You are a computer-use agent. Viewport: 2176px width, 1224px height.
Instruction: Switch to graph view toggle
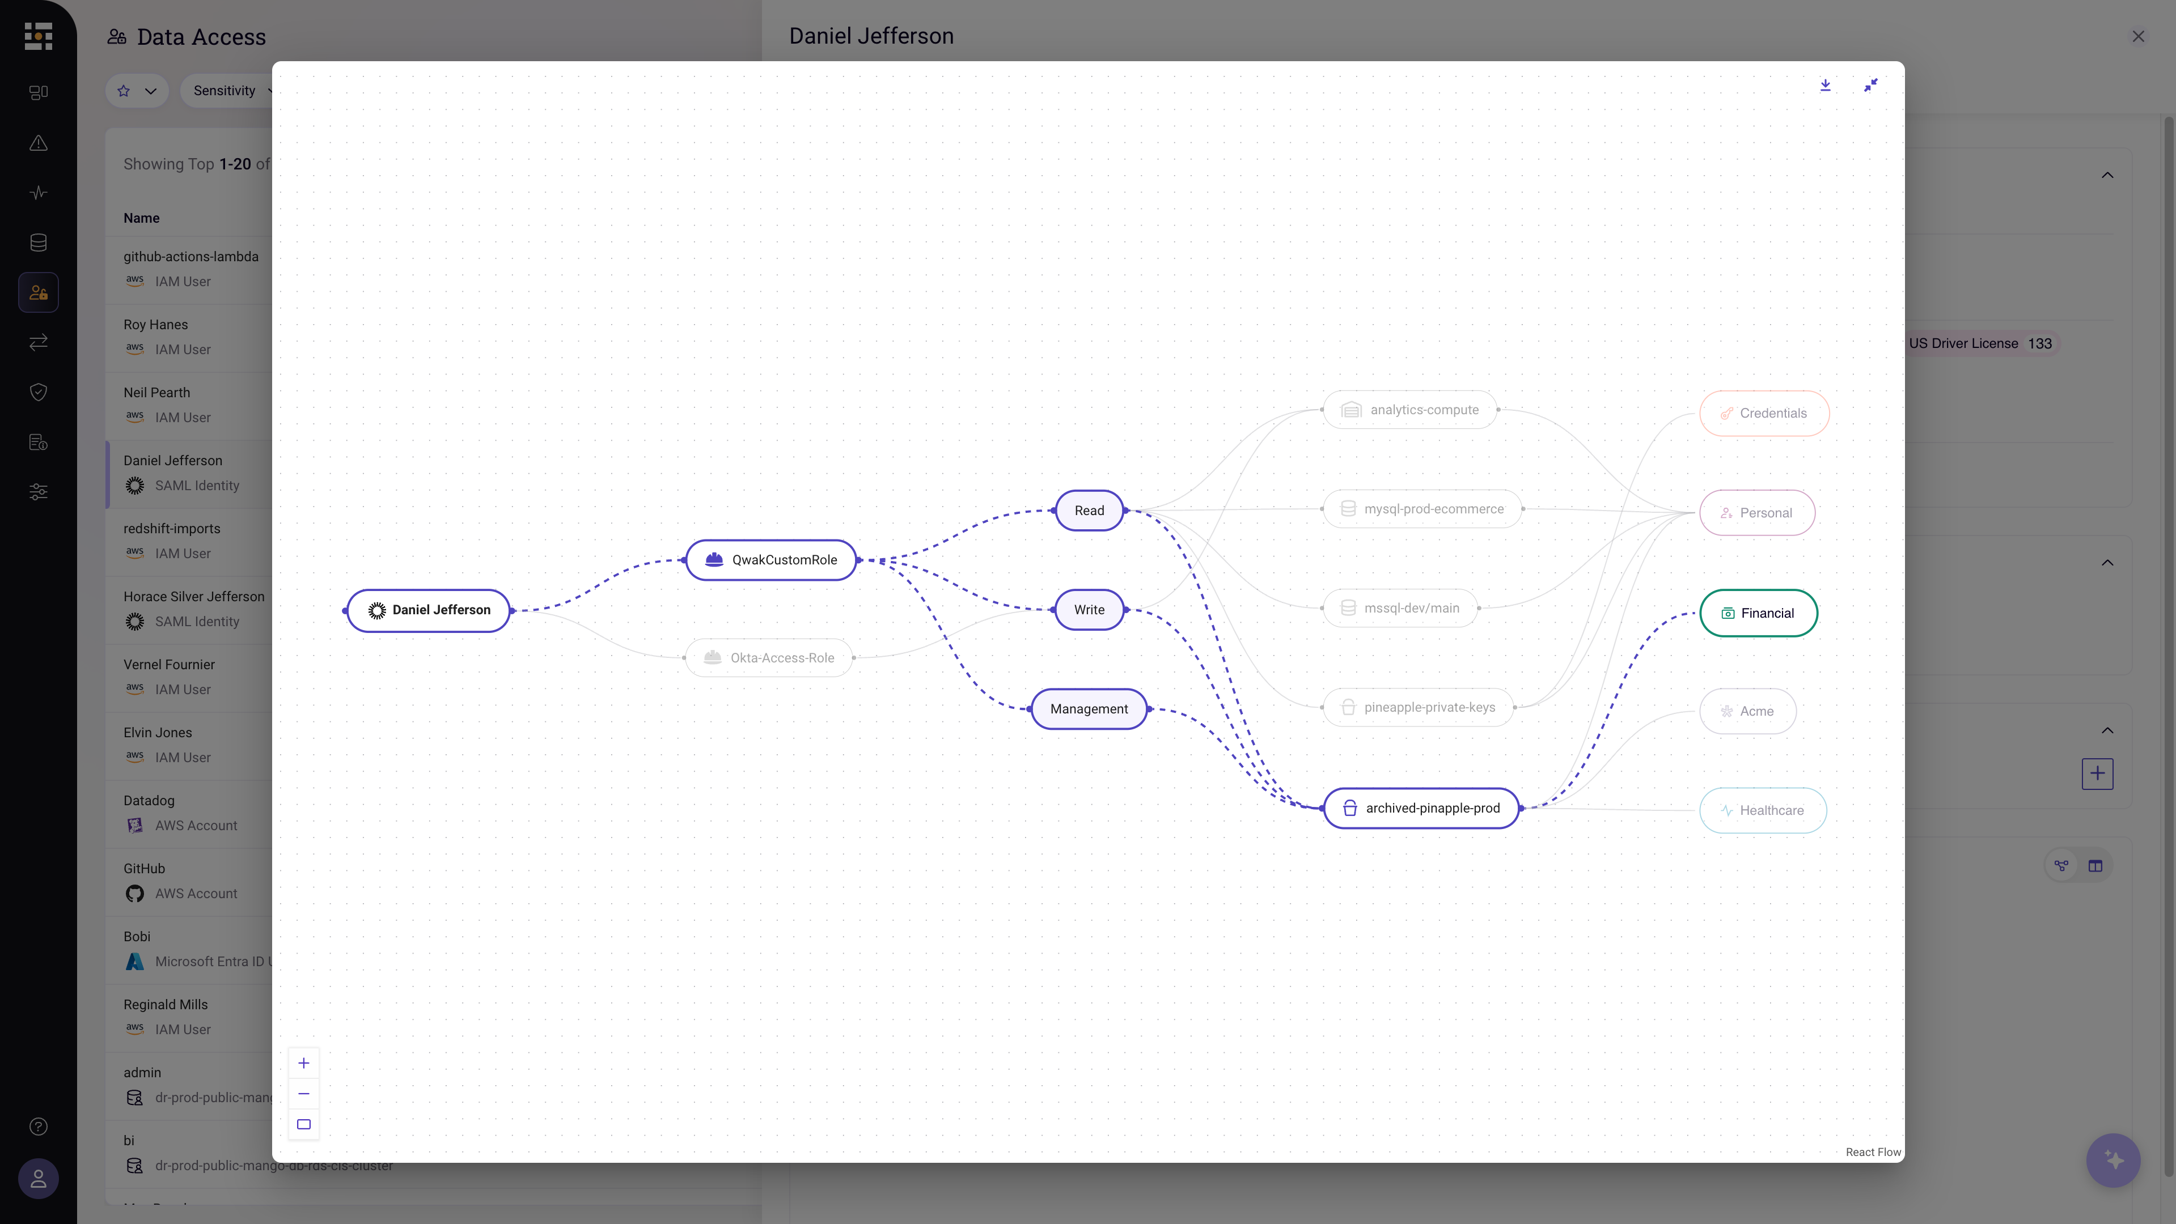pyautogui.click(x=2061, y=865)
